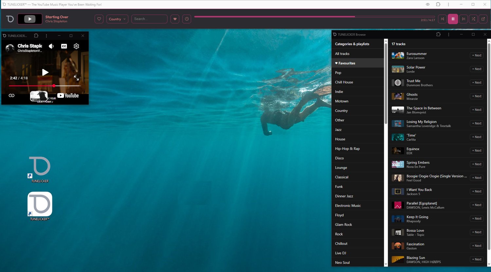Play The Space In Between track title

coord(424,108)
